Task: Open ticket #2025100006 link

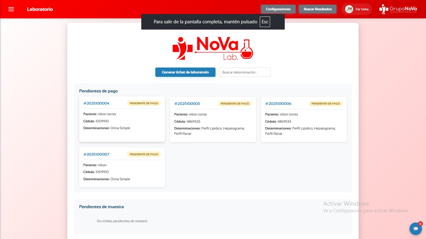Action: pyautogui.click(x=278, y=104)
